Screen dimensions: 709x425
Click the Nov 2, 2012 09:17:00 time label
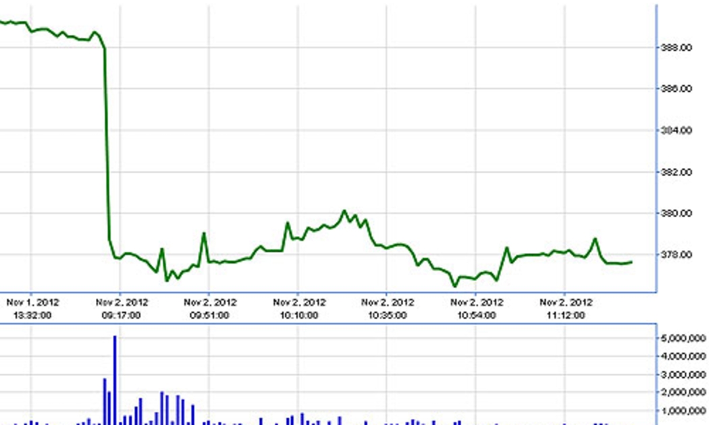point(121,309)
